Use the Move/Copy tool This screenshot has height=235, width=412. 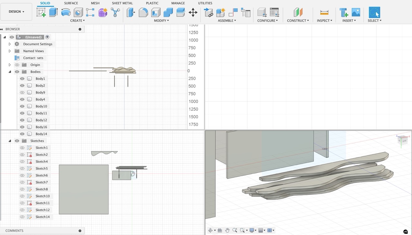pos(192,13)
